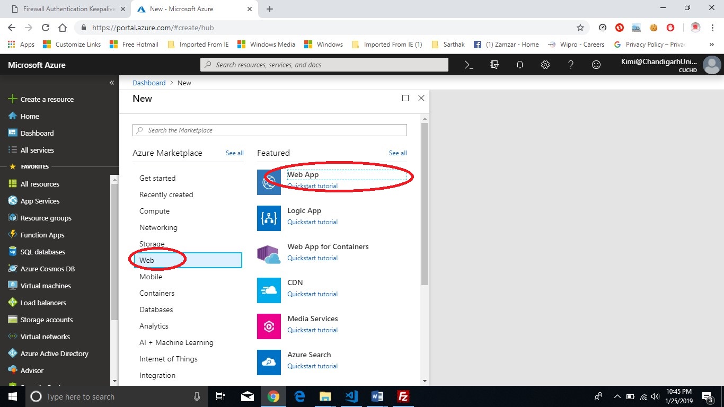
Task: Select the Web App for Containers icon
Action: point(269,254)
